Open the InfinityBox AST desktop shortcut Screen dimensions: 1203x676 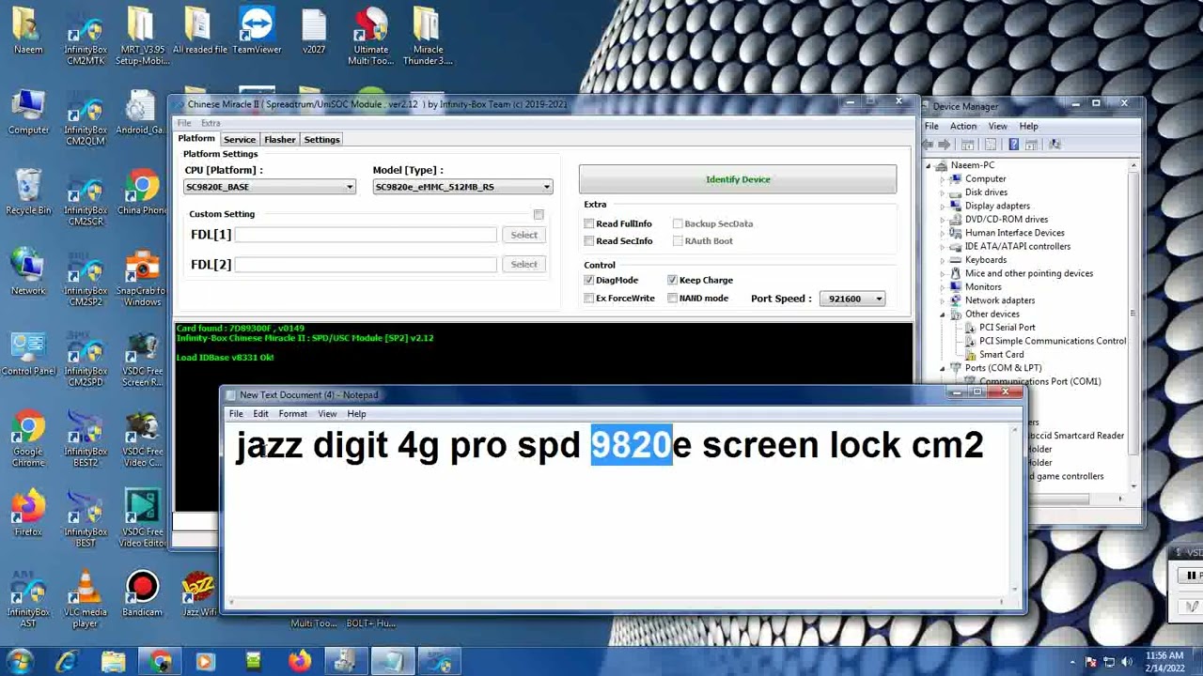28,600
